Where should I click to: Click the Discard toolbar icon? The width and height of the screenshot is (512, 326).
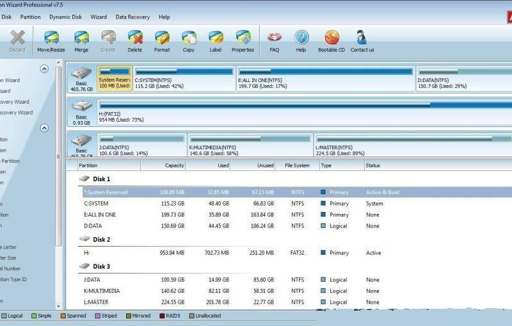17,38
